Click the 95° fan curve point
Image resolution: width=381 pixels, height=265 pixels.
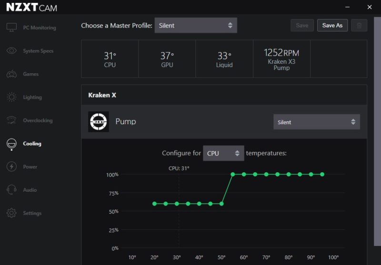[x=322, y=174]
